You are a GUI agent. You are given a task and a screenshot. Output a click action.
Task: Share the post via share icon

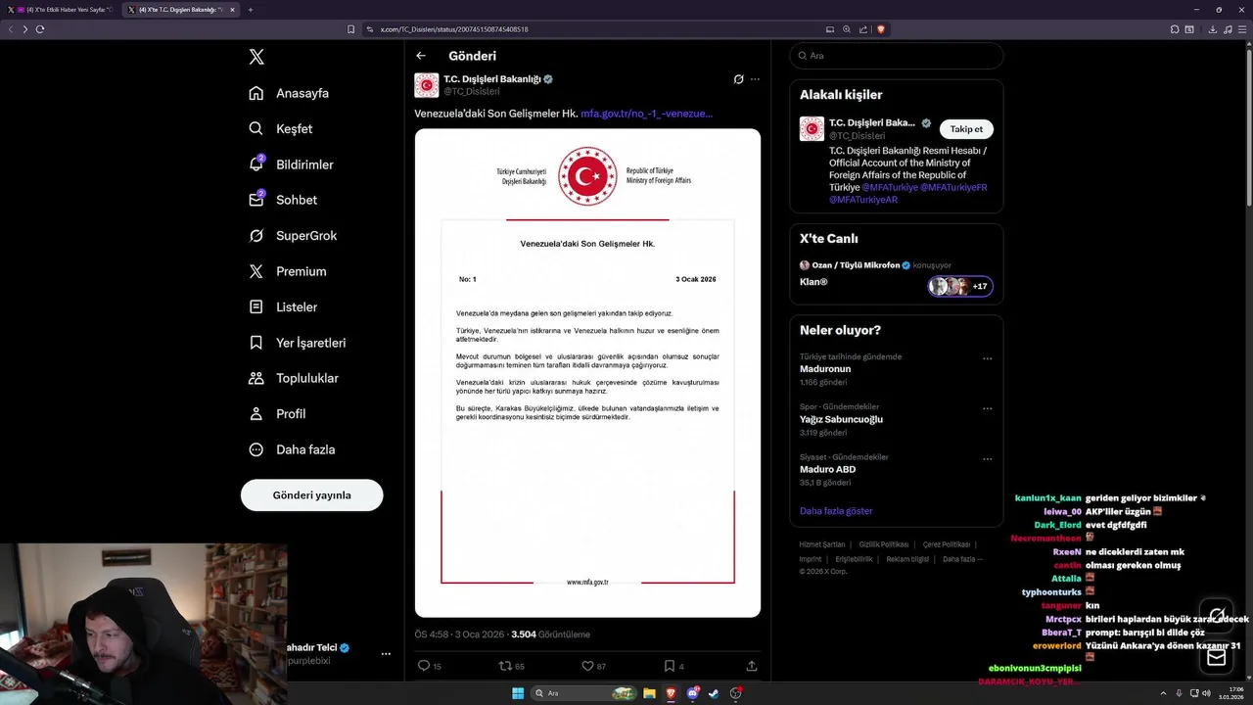pyautogui.click(x=752, y=666)
